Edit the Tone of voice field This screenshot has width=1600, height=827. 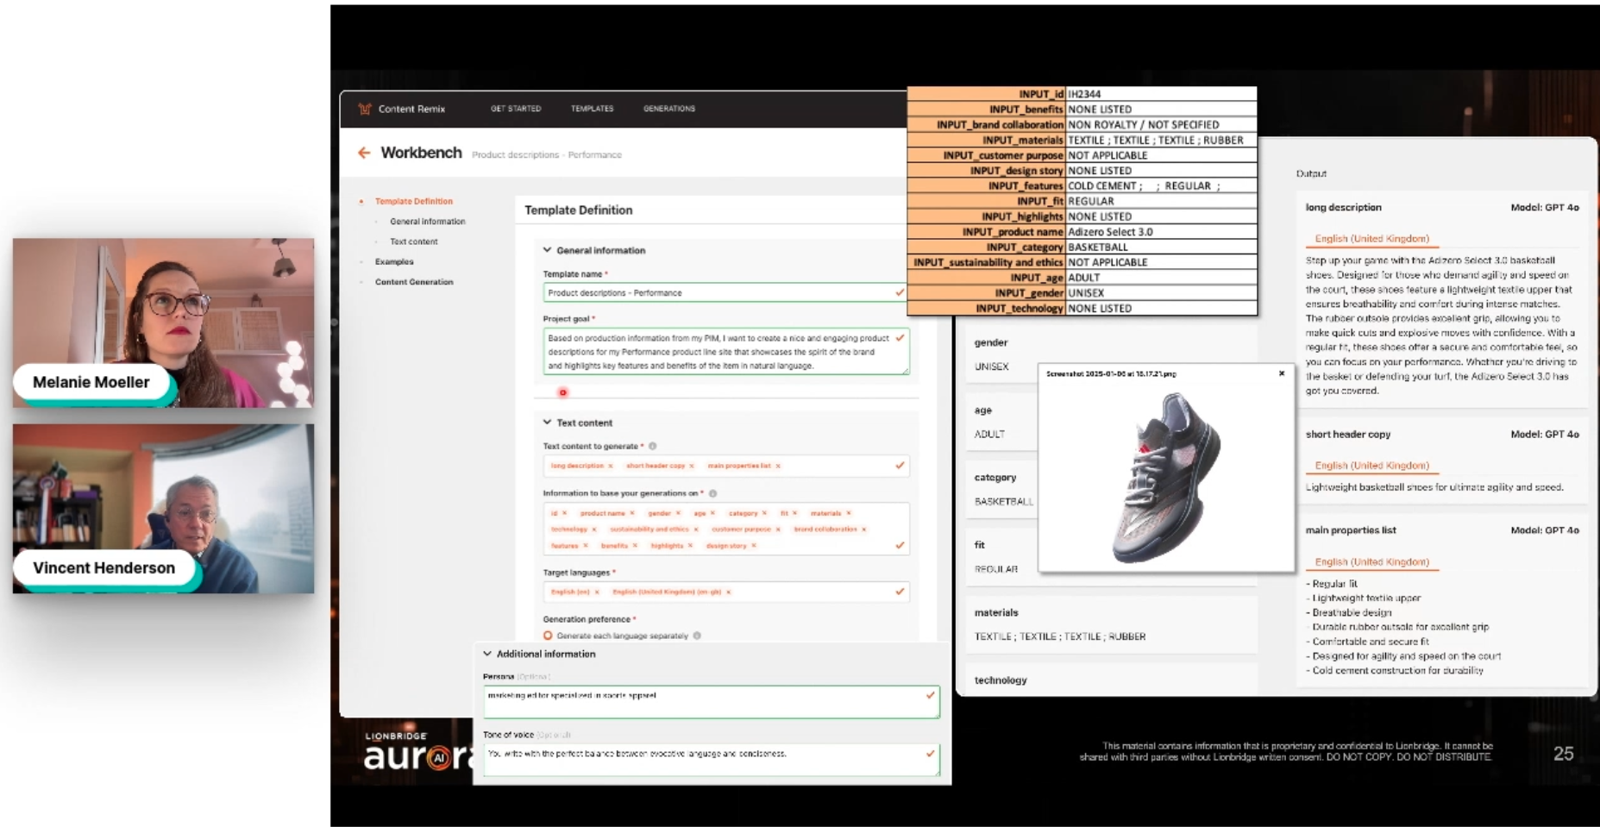712,760
